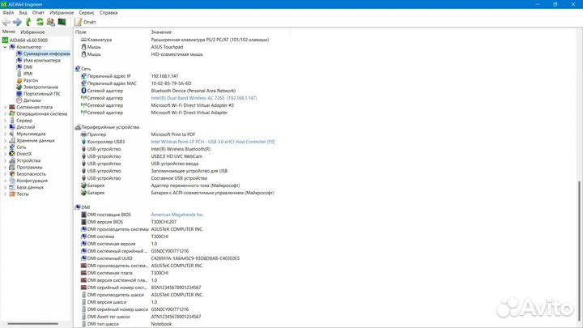Screen dimensions: 583x328
Task: Click the mouse icon beside ASUS Touchpad row
Action: point(83,47)
